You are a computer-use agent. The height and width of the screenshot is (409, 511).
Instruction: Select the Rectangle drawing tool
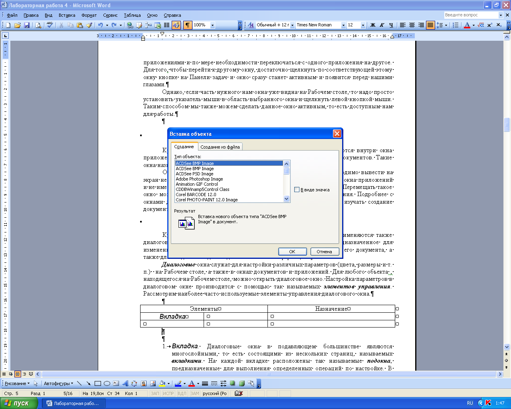click(x=97, y=383)
